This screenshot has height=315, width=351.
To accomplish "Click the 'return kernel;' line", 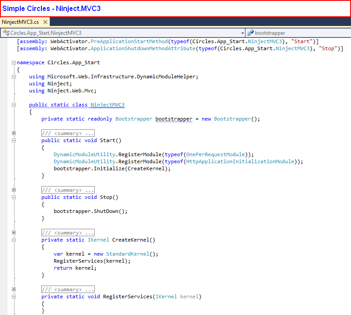I will click(x=75, y=268).
